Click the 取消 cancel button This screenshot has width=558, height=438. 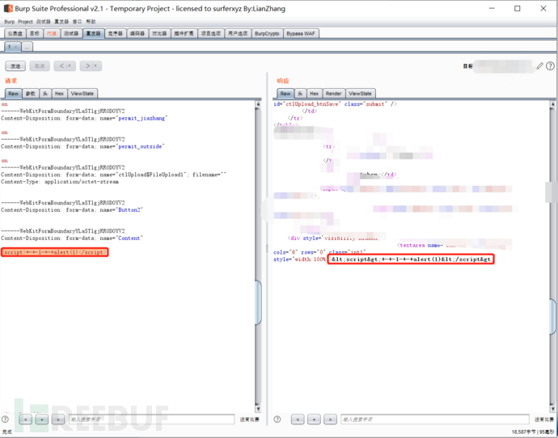click(40, 65)
